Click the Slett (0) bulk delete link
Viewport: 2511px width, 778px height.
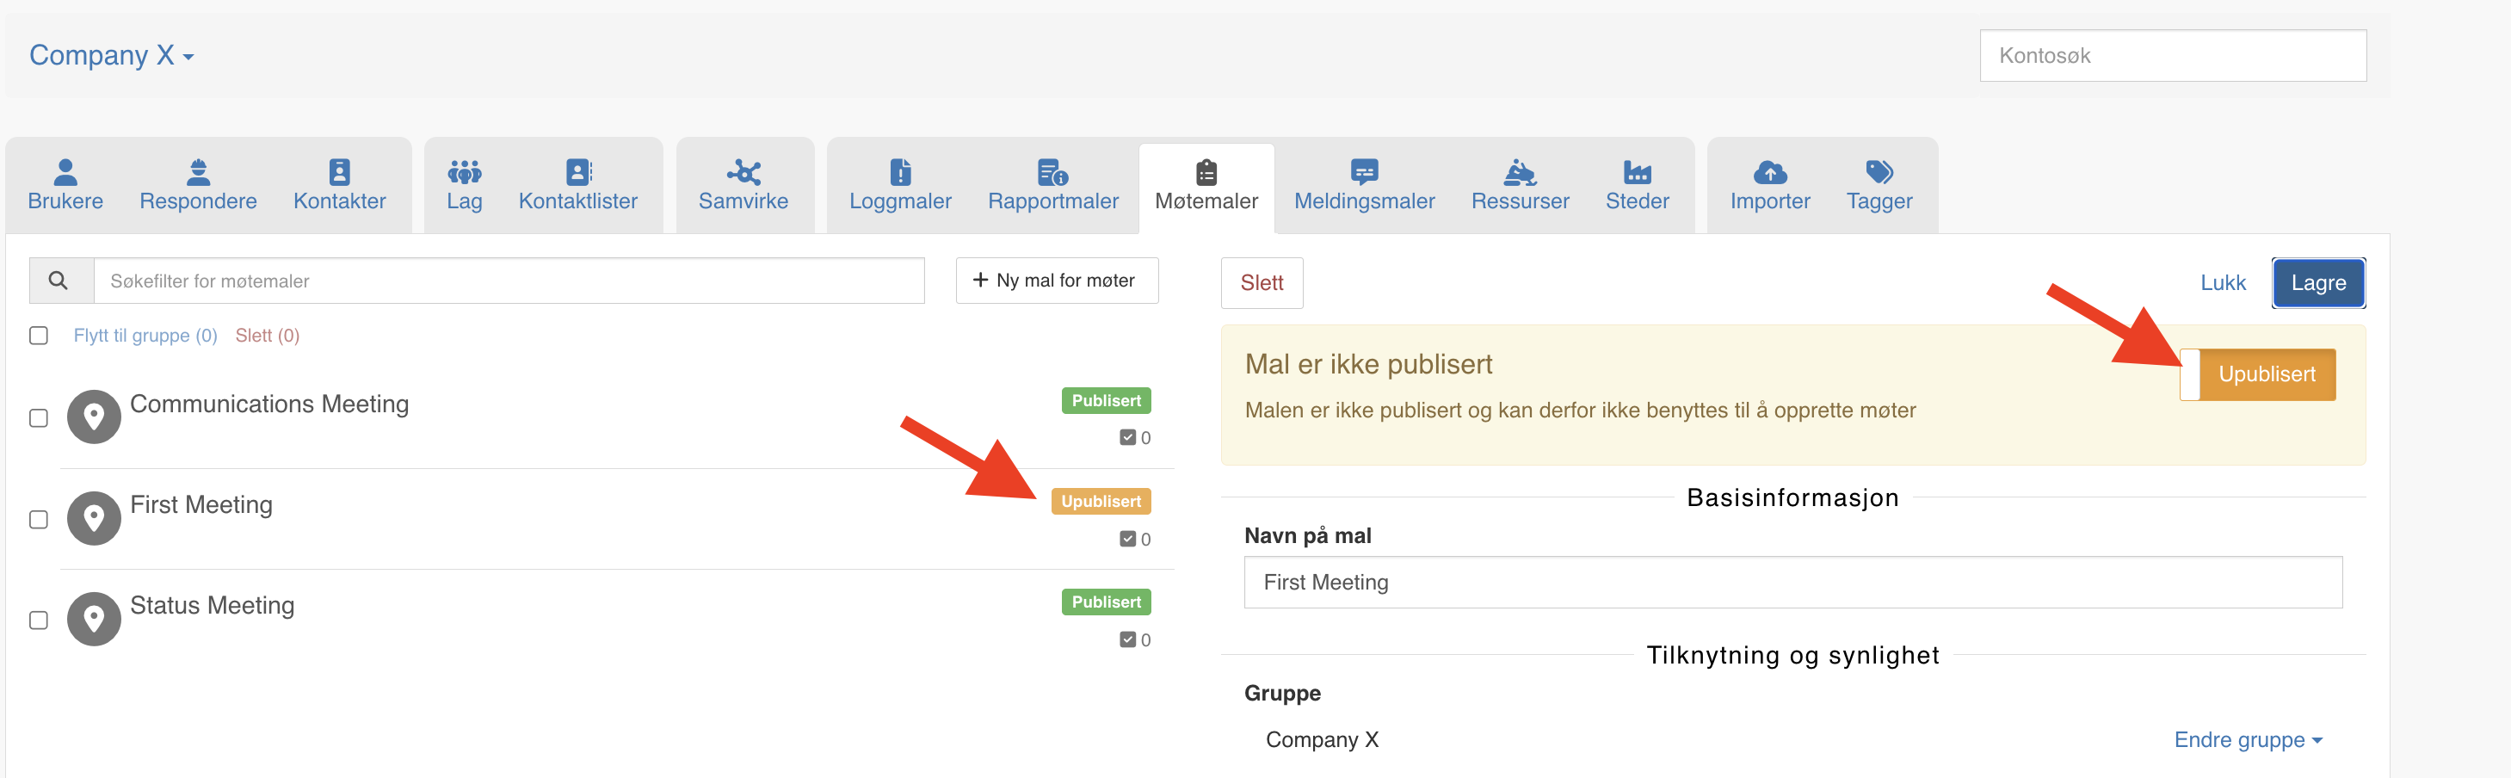(267, 336)
